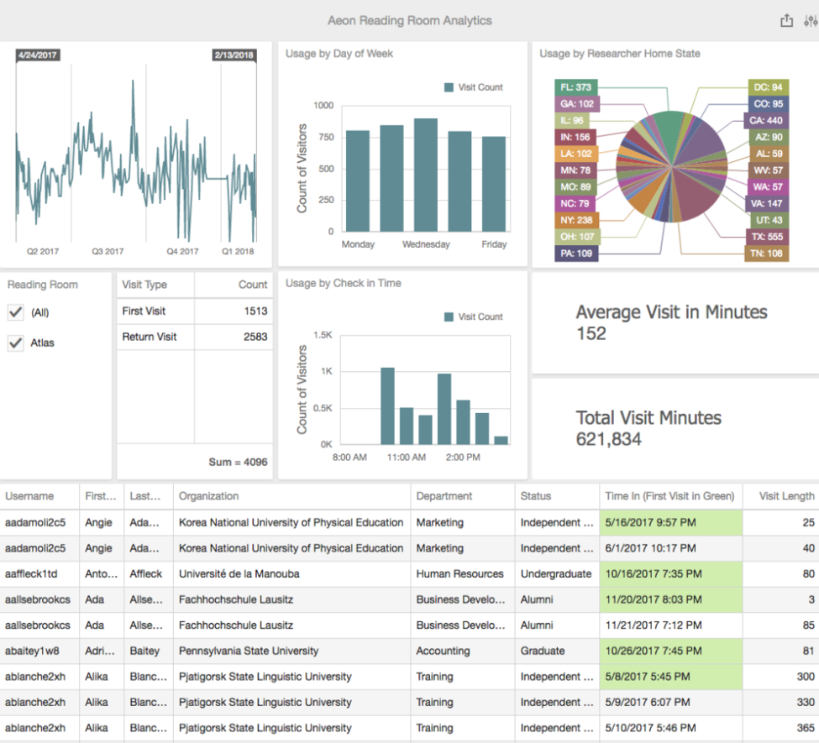Viewport: 819px width, 743px height.
Task: Click the Visit Length column header
Action: coord(785,496)
